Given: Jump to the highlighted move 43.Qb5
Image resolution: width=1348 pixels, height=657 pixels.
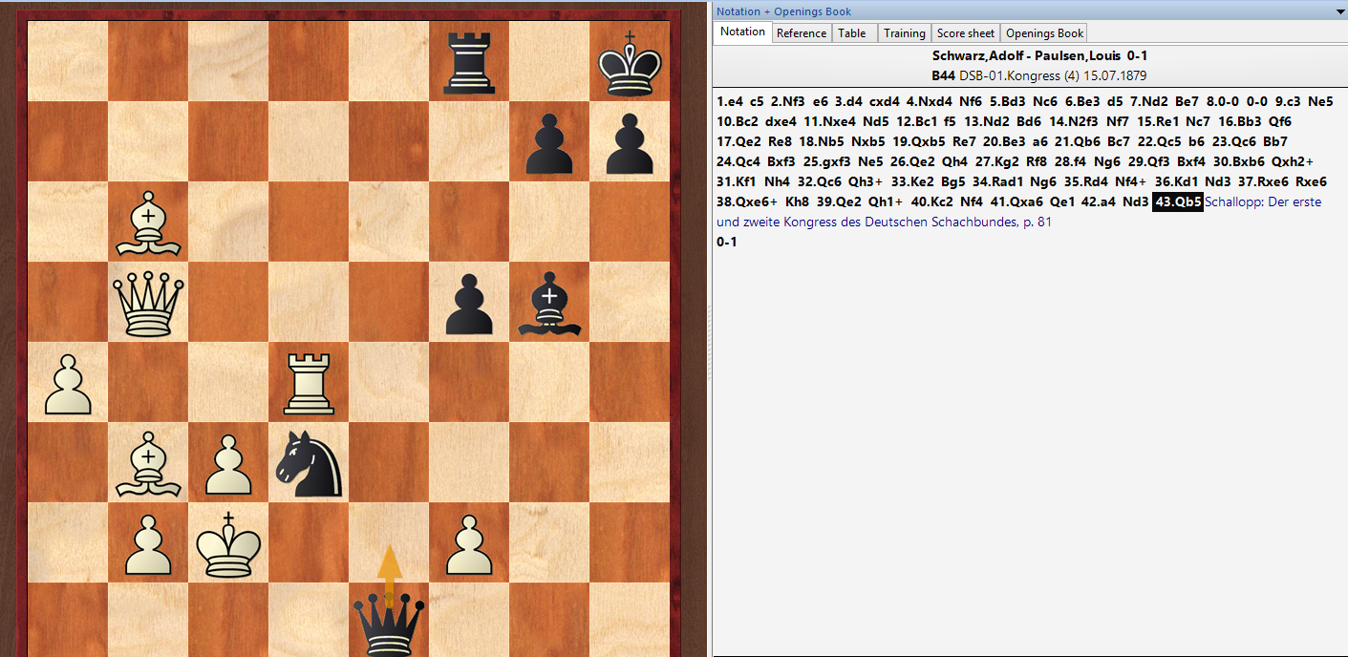Looking at the screenshot, I should pos(1177,202).
